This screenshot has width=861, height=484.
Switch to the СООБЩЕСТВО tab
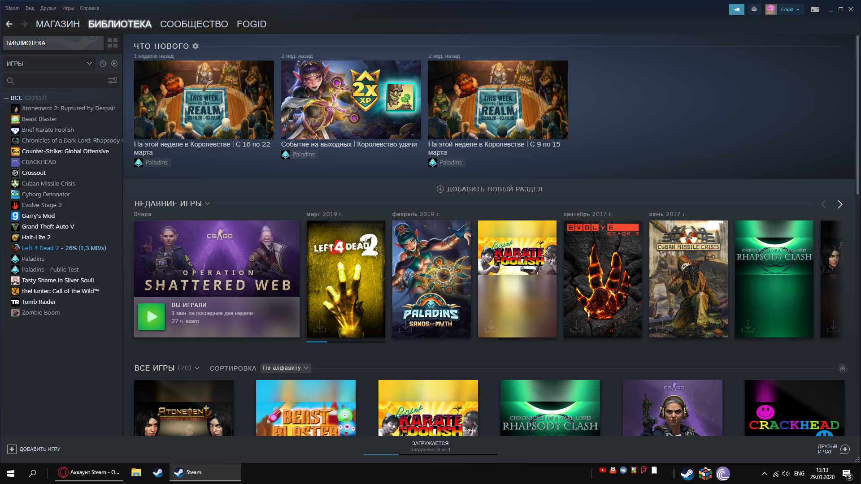(x=194, y=24)
